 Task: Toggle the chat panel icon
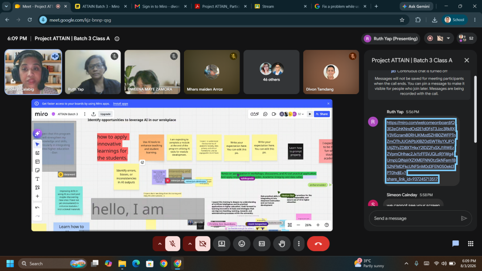[x=456, y=244]
